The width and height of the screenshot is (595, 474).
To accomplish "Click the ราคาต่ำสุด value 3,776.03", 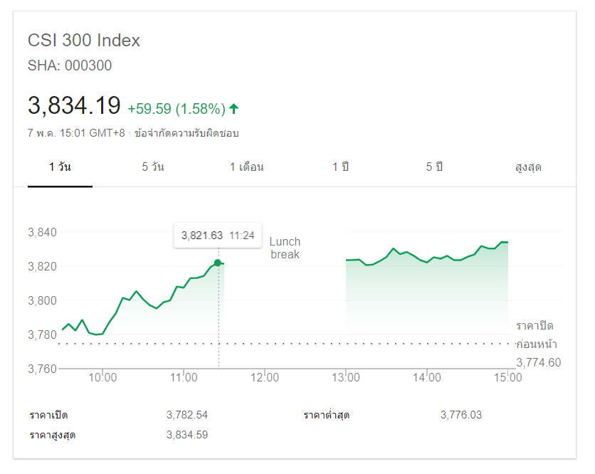I will click(461, 415).
